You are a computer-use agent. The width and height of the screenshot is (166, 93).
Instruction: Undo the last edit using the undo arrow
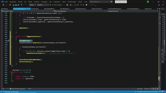pos(22,5)
